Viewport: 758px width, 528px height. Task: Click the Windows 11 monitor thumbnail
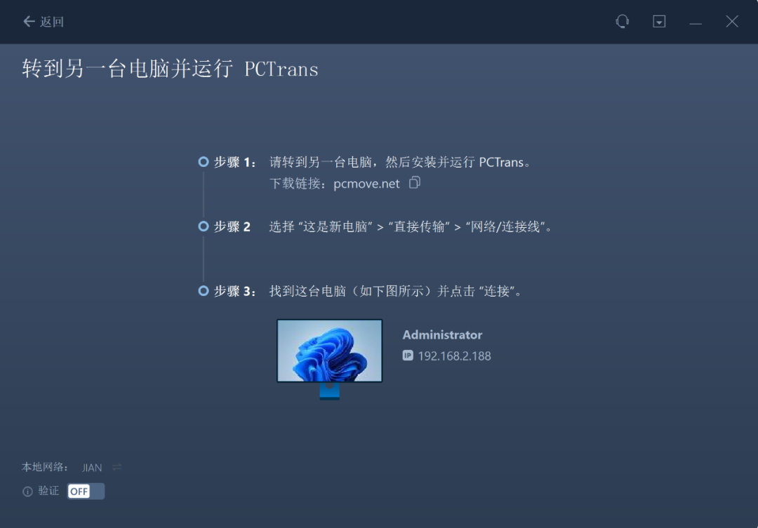click(x=329, y=359)
